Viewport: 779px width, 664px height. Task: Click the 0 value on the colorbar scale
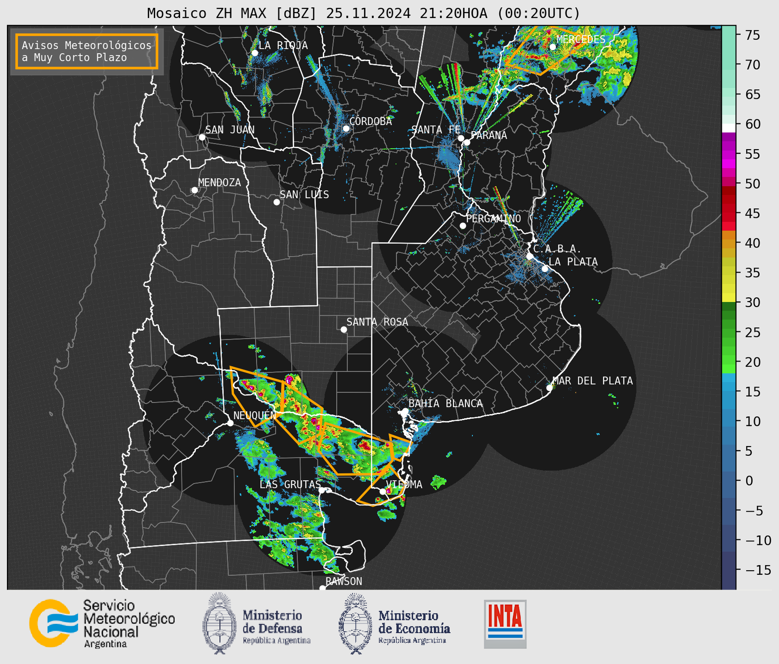pyautogui.click(x=749, y=481)
